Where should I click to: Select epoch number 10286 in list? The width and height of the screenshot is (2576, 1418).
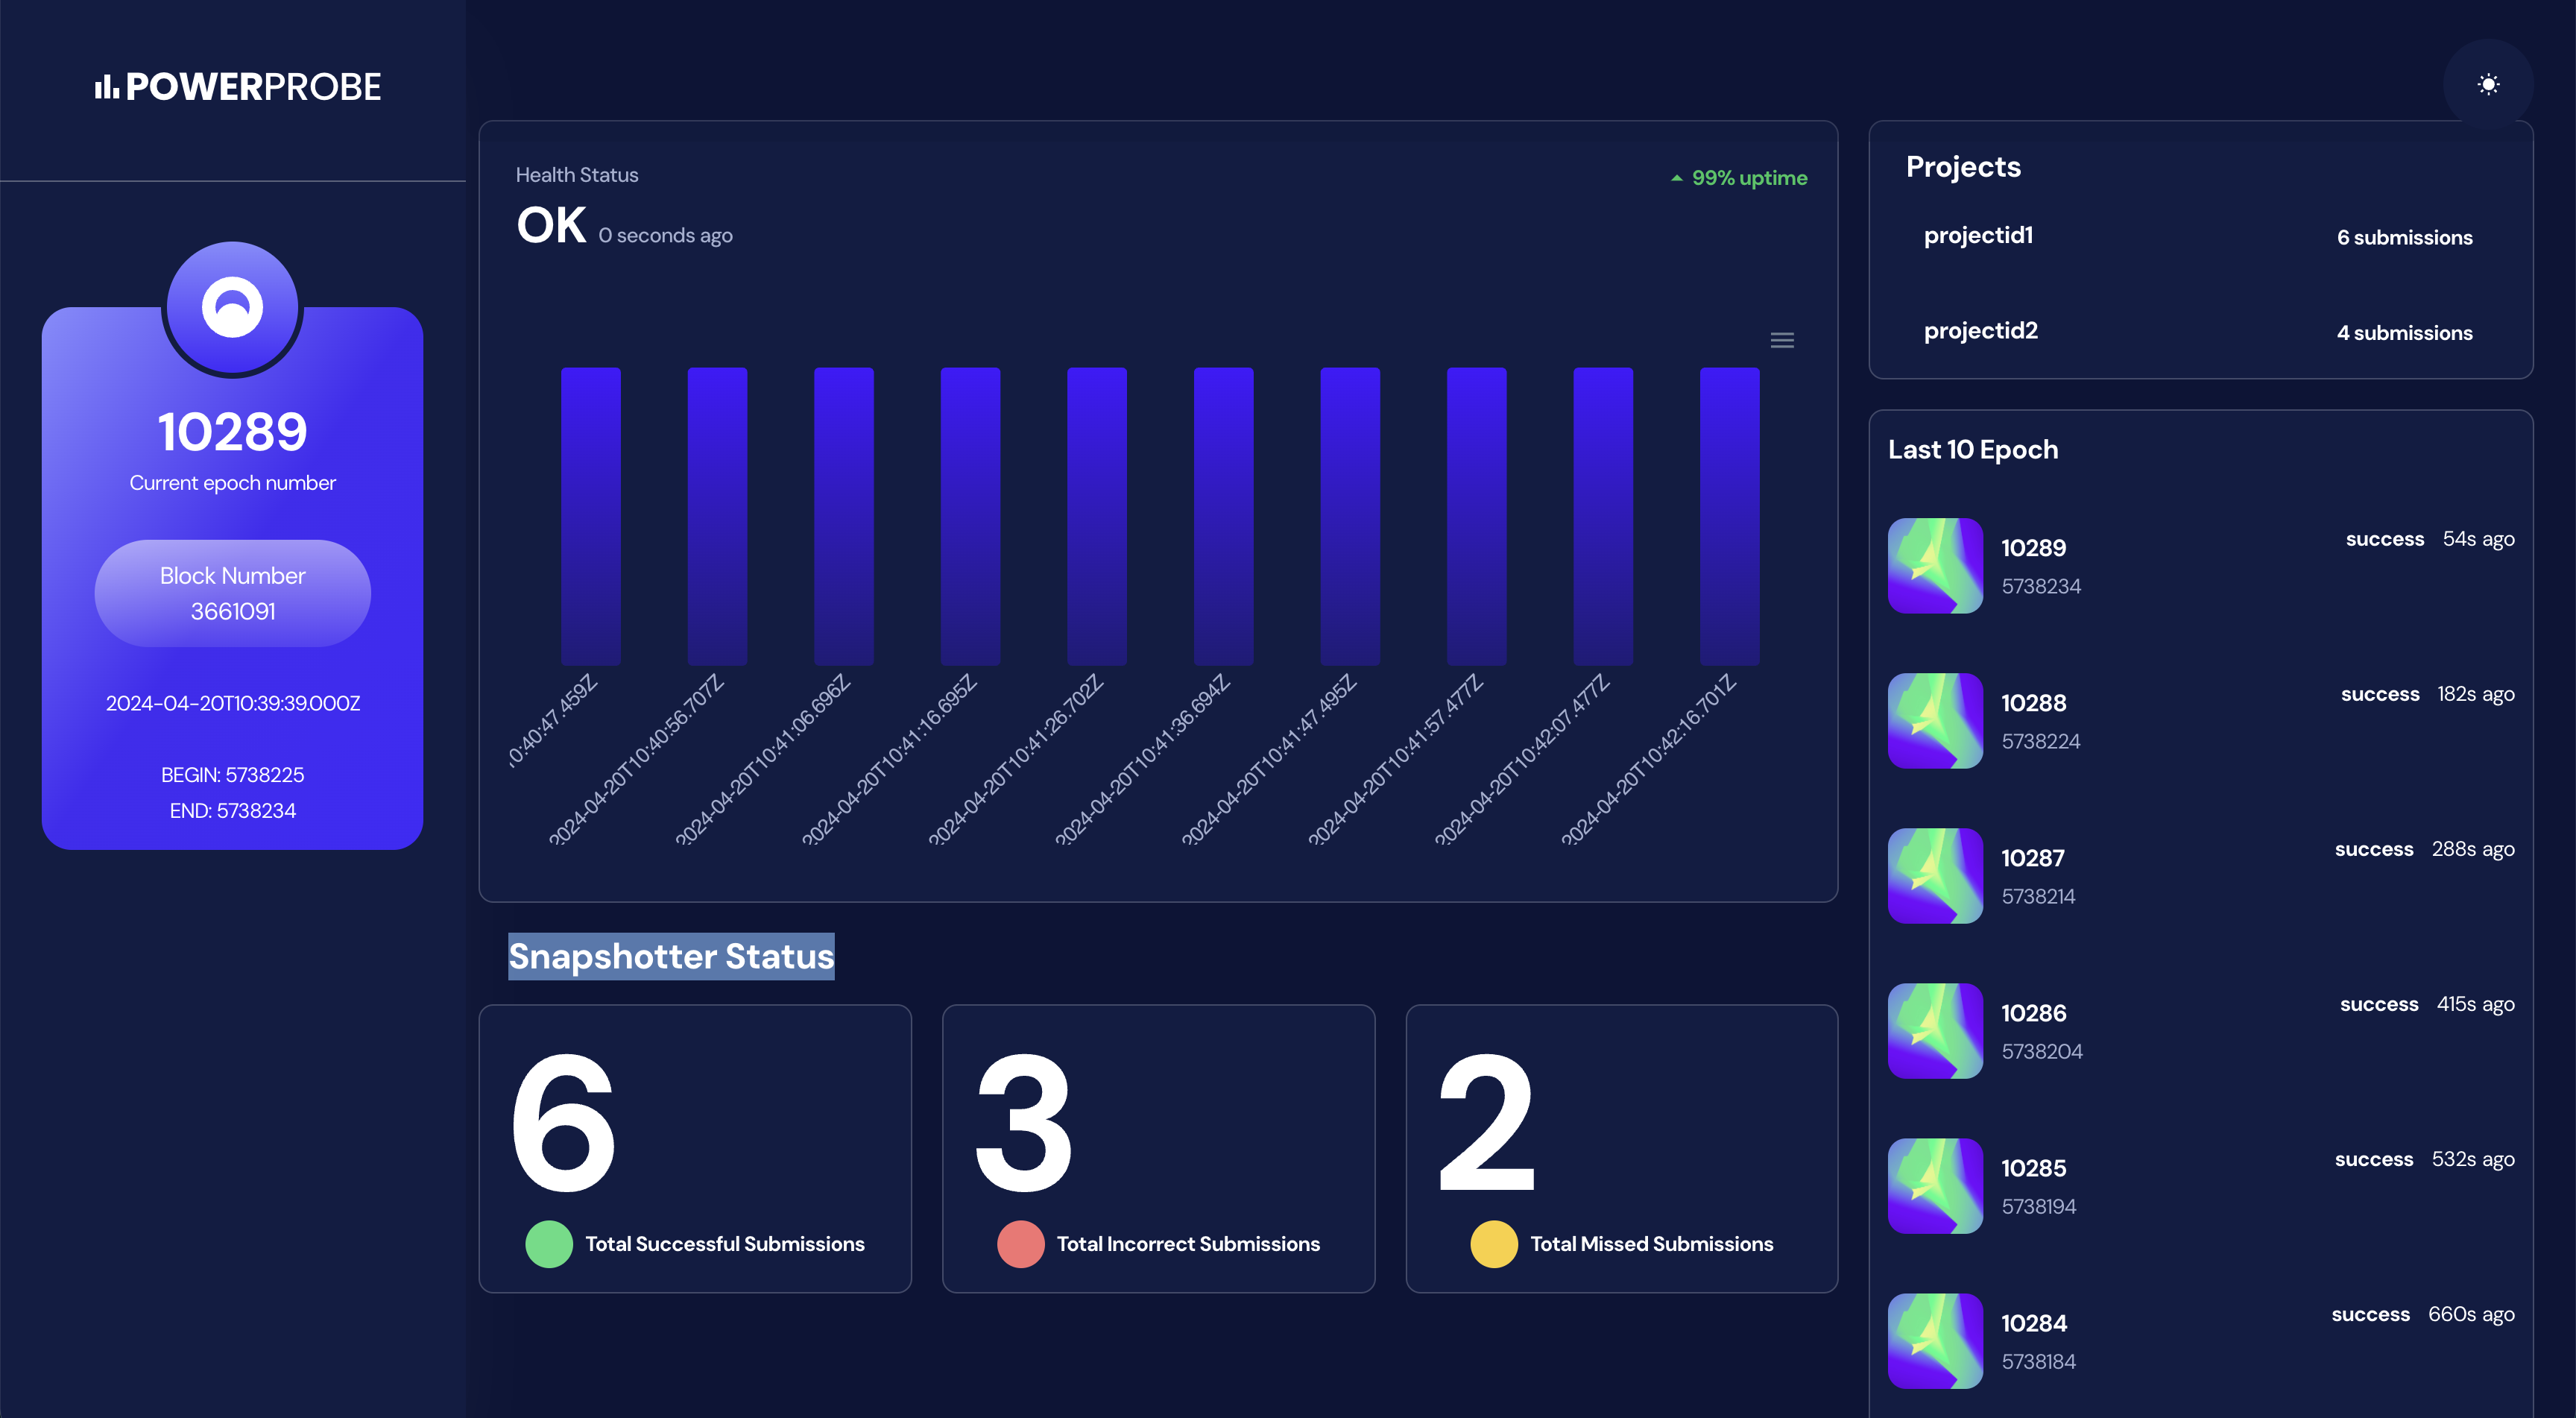pos(2033,1013)
